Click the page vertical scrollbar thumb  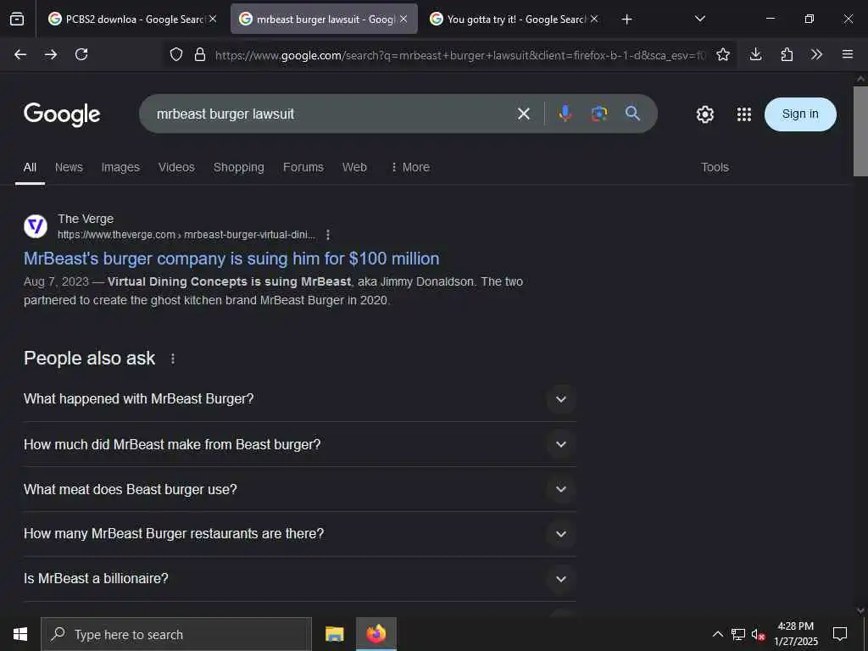(x=860, y=131)
